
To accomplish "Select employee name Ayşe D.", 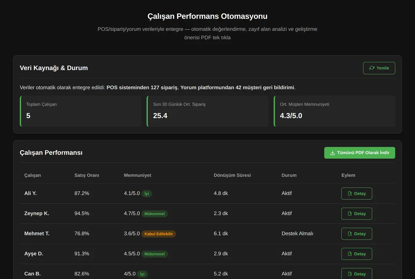I will [x=34, y=253].
